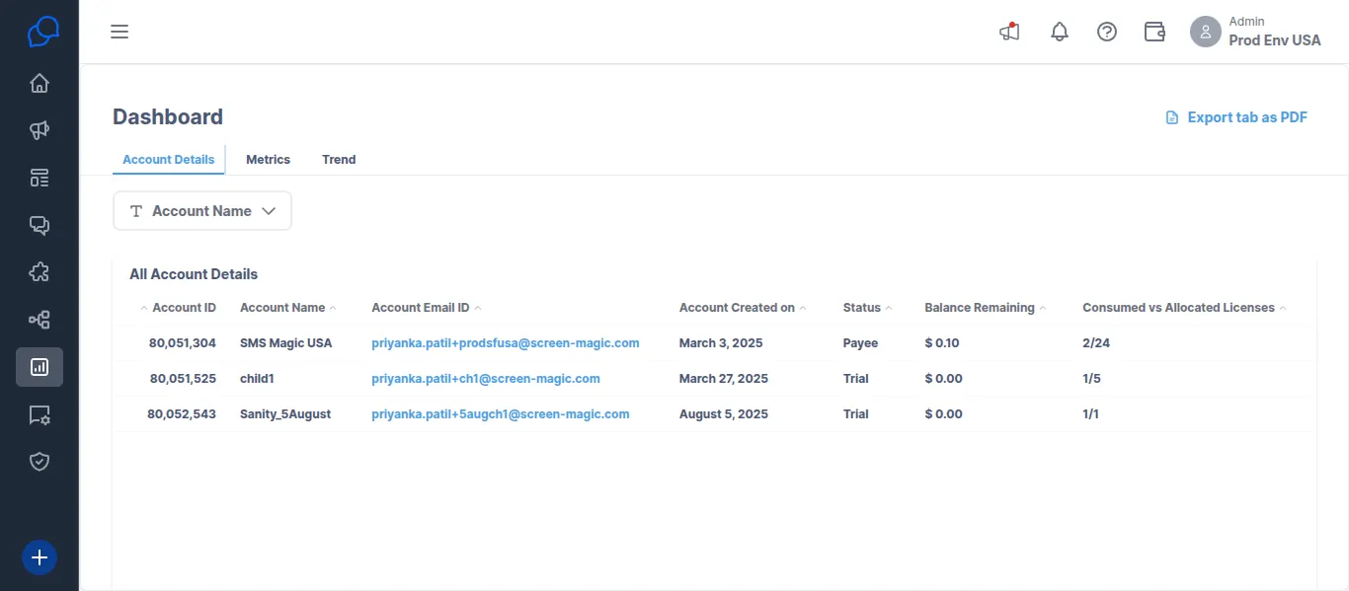Open priyanka.patil+ch1@screen-magic.com email link
The height and width of the screenshot is (591, 1349).
486,379
